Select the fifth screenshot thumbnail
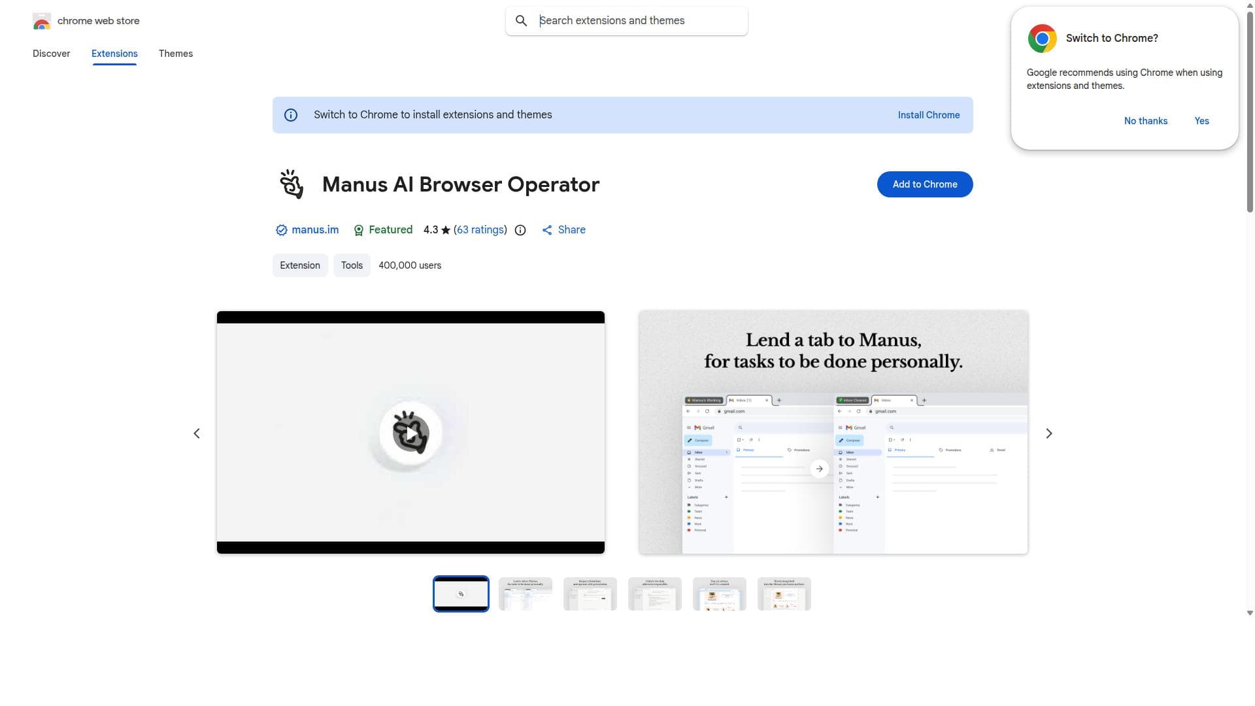Viewport: 1255px width, 706px height. pos(720,594)
